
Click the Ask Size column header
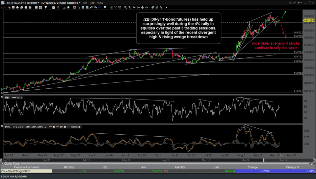(180, 167)
